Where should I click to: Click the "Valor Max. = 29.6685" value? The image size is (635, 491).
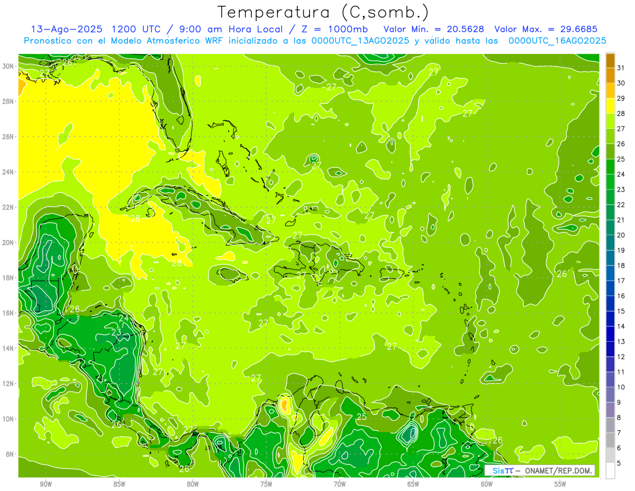pos(546,29)
